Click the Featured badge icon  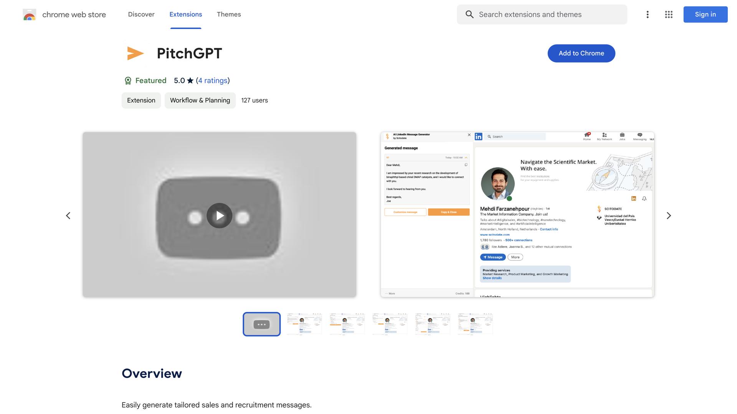(x=128, y=80)
